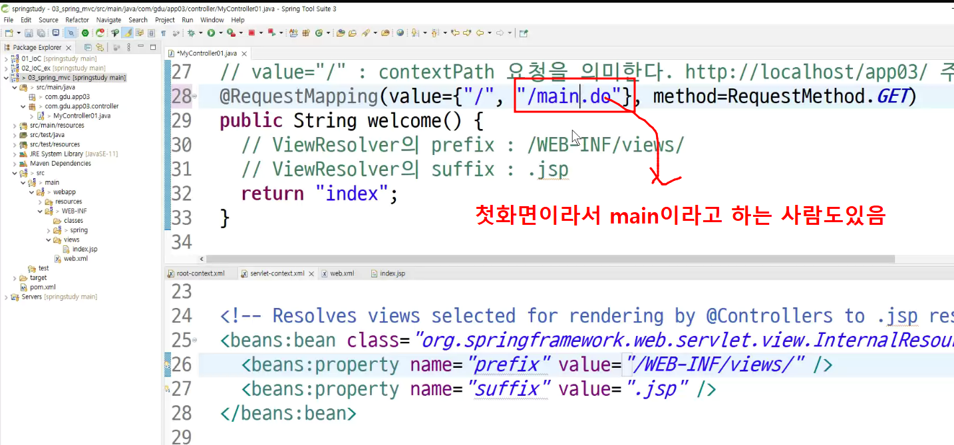954x445 pixels.
Task: Expand the Maven Dependencies node
Action: (x=14, y=163)
